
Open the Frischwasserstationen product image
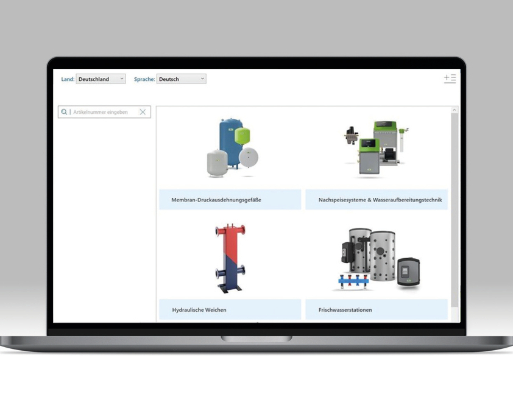tap(377, 259)
